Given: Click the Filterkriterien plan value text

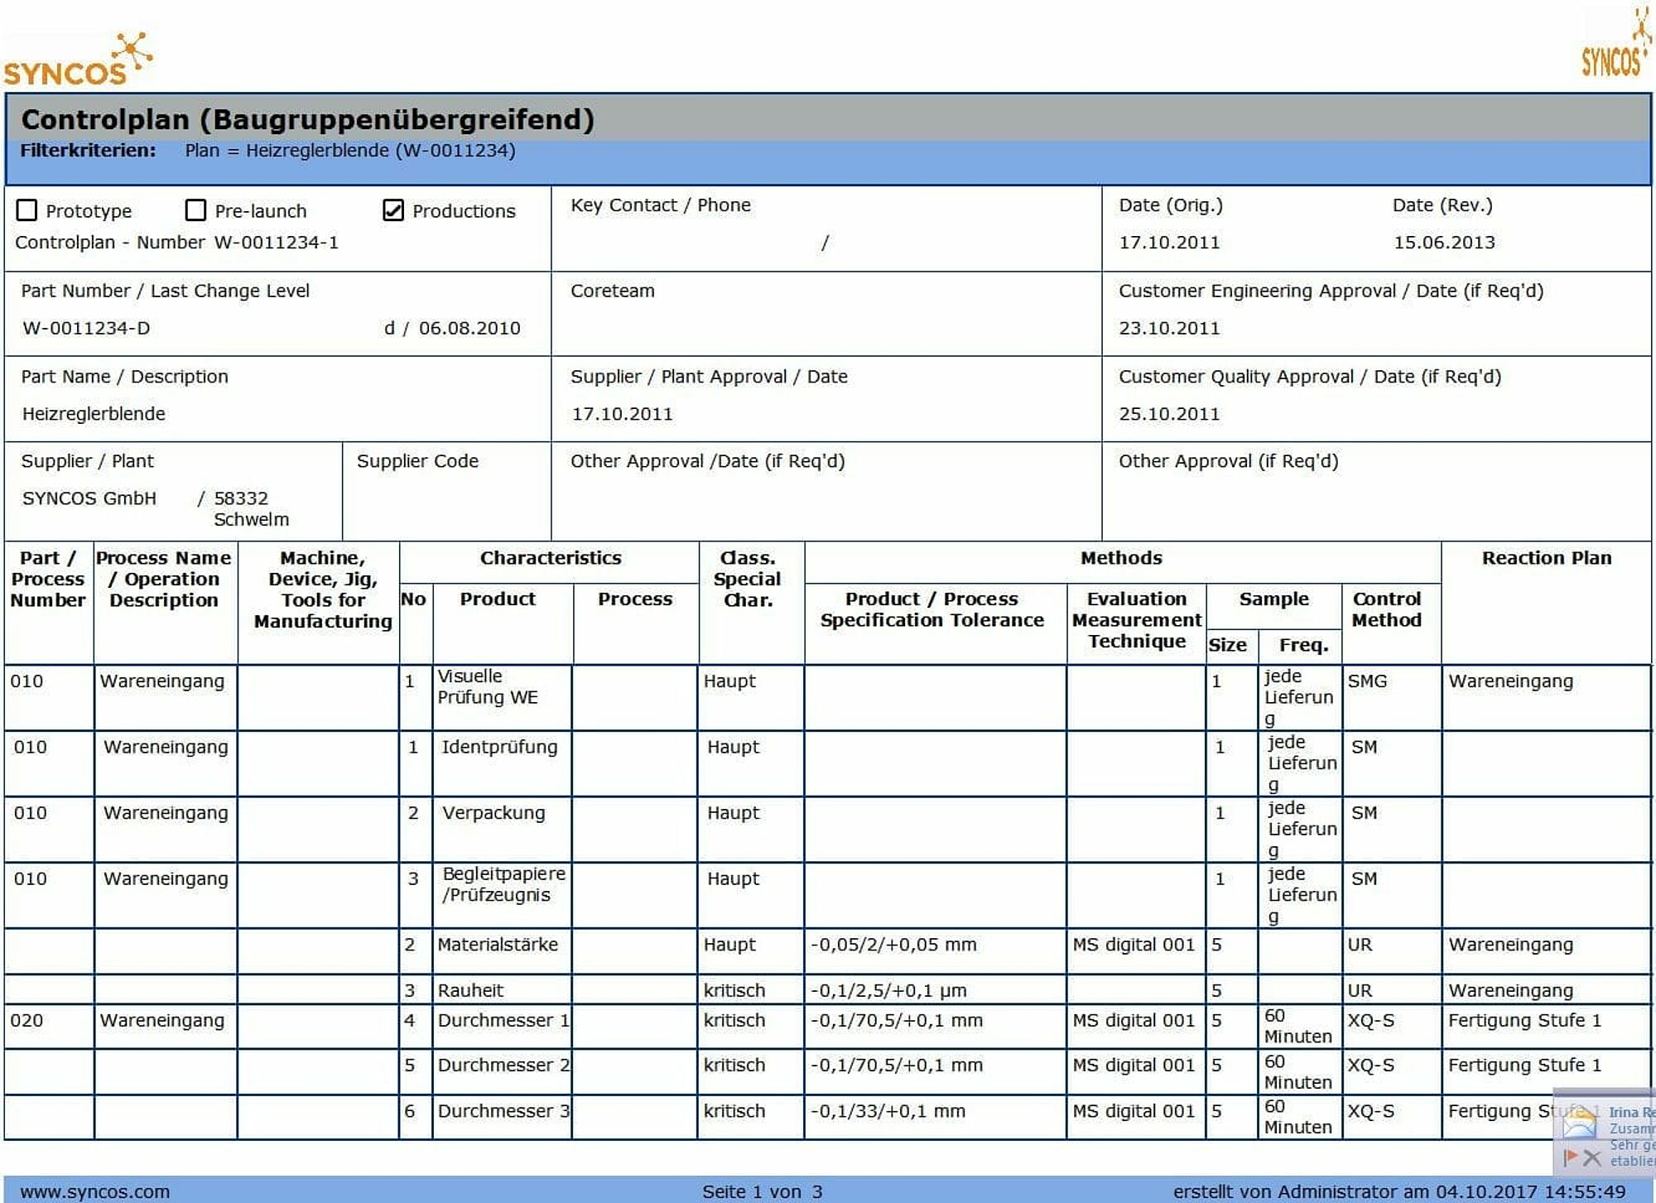Looking at the screenshot, I should (x=349, y=151).
